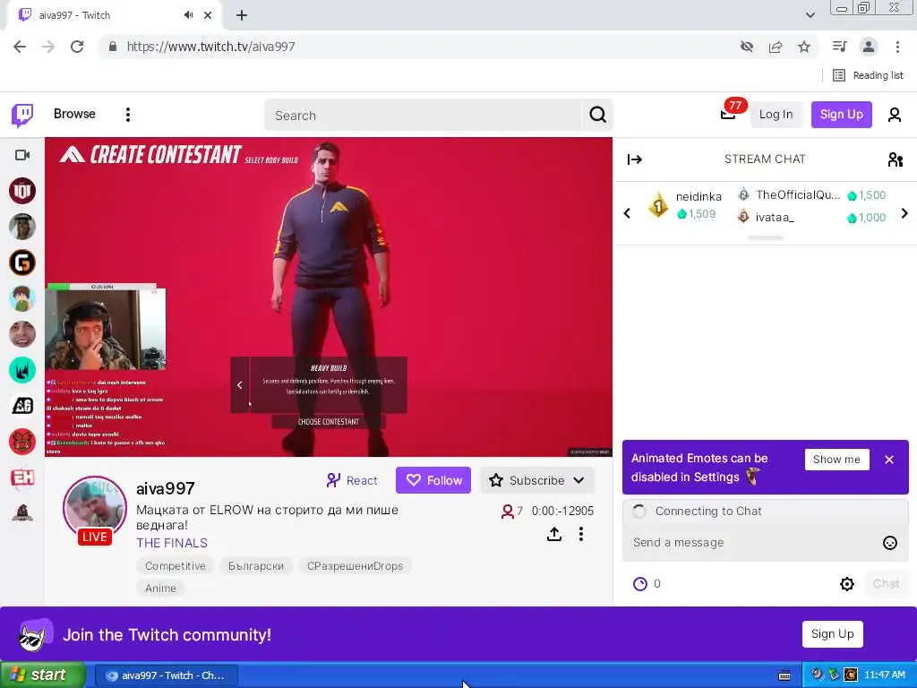The image size is (917, 688).
Task: Click the aiva997 channel name
Action: [166, 488]
